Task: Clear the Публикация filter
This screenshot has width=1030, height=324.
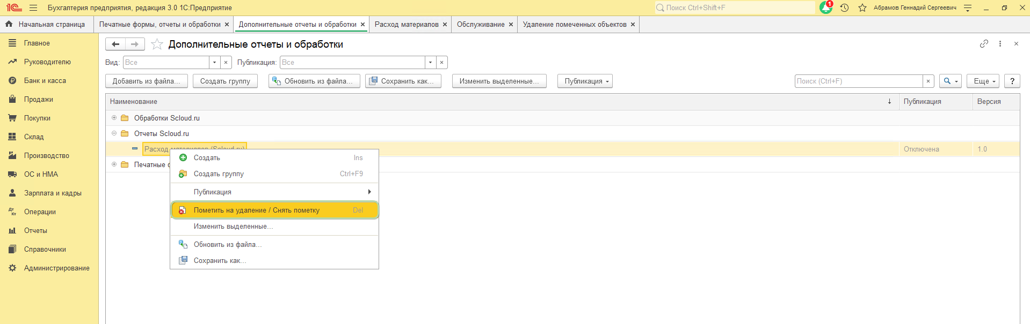Action: (x=442, y=62)
